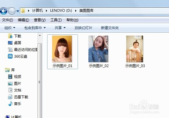Viewport: 169px width, 118px height.
Task: Select 美图图库 in the address path
Action: coord(86,11)
